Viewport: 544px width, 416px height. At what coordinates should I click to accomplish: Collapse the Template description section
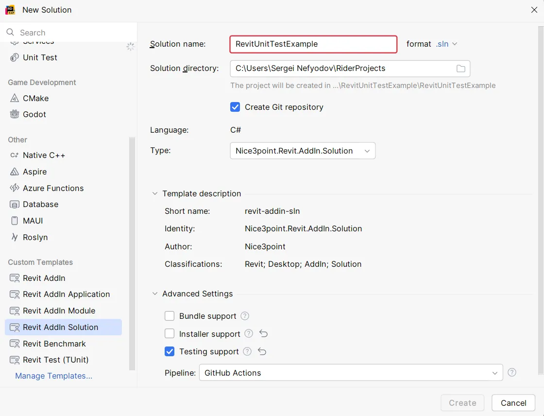tap(155, 193)
